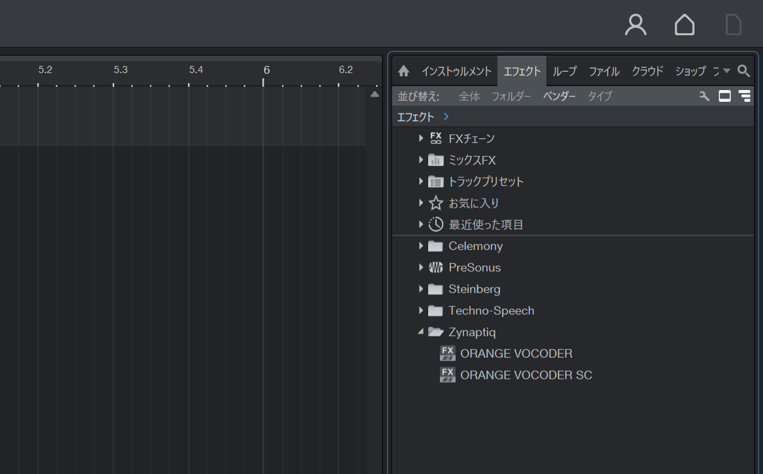Screen dimensions: 763x474
Task: Sort effects by ベンダー
Action: click(559, 97)
